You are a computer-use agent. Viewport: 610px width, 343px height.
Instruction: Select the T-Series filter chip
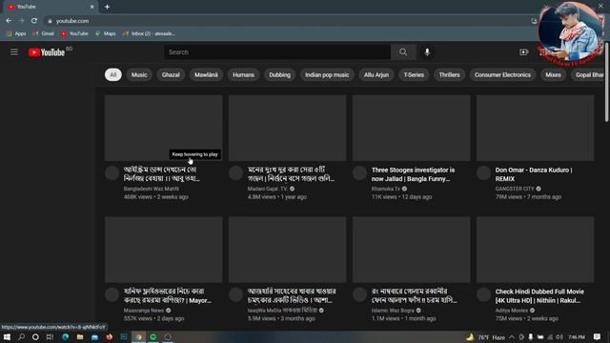point(414,74)
